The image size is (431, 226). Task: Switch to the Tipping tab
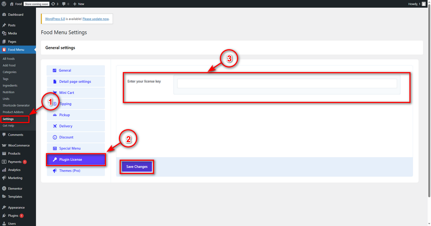pos(76,104)
